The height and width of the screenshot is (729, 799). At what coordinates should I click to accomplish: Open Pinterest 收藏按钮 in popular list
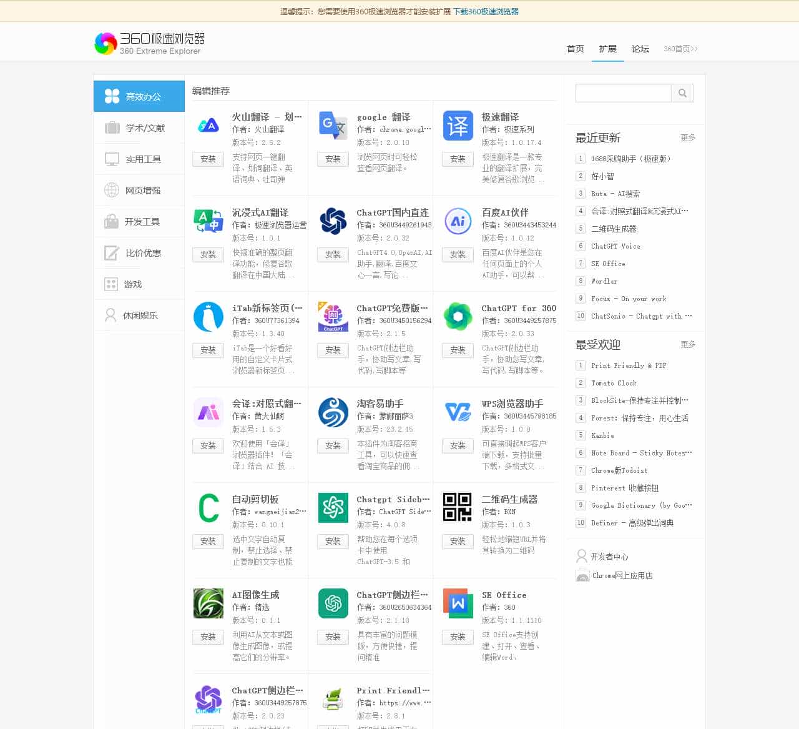[625, 488]
